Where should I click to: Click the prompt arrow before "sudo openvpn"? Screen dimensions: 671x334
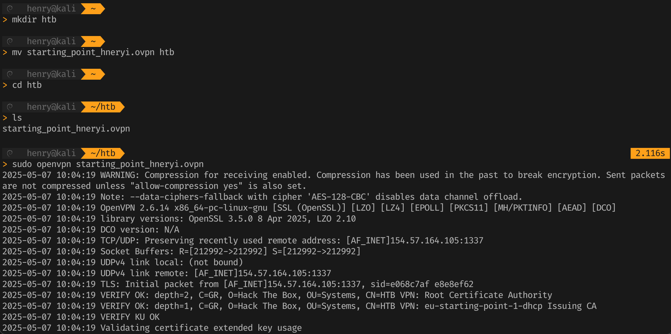[x=5, y=164]
